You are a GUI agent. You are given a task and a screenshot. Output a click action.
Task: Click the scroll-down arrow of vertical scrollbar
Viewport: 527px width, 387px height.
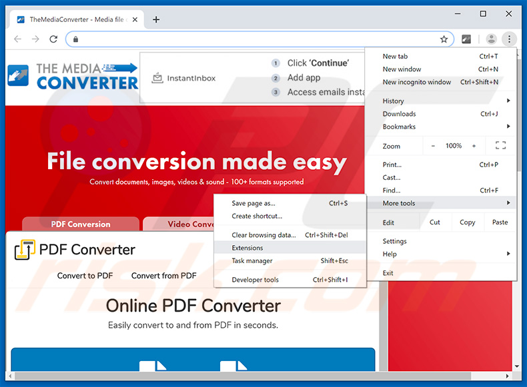517,366
